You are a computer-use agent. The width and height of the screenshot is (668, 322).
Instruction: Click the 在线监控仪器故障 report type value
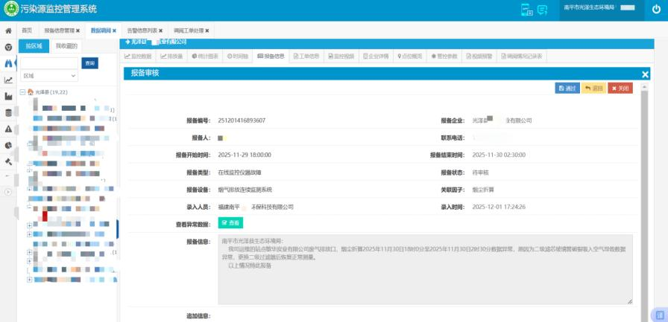click(x=239, y=173)
